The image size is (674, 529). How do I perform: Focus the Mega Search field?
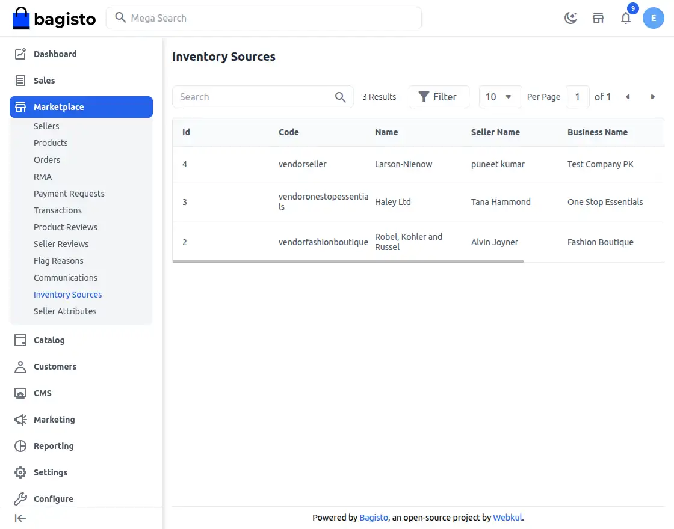pyautogui.click(x=271, y=18)
